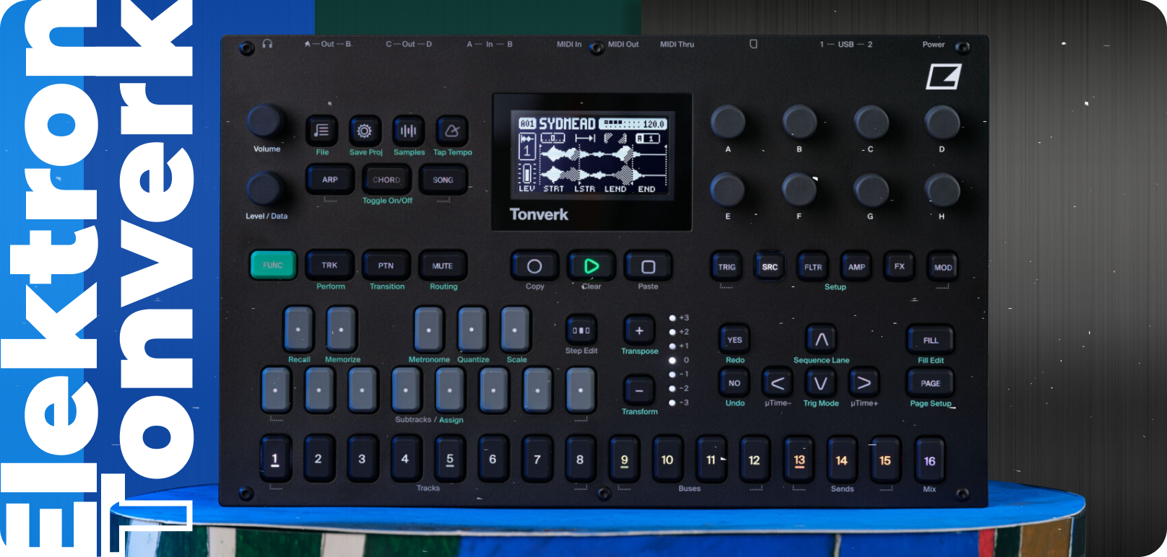Turn the Volume knob
Screen dimensions: 1167x557
click(x=265, y=121)
